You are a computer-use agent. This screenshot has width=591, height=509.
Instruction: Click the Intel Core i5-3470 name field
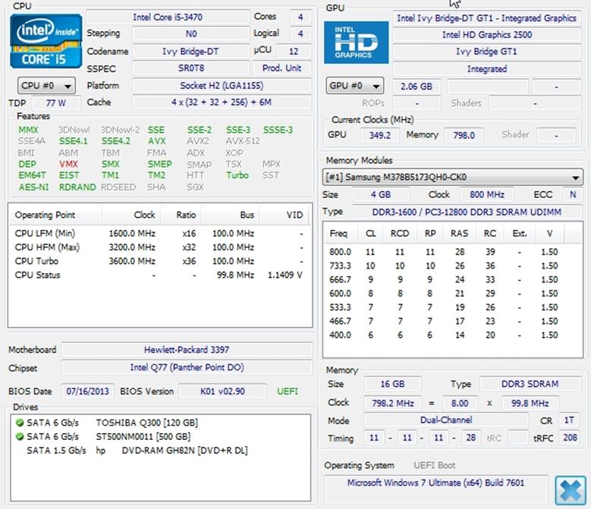[x=168, y=17]
